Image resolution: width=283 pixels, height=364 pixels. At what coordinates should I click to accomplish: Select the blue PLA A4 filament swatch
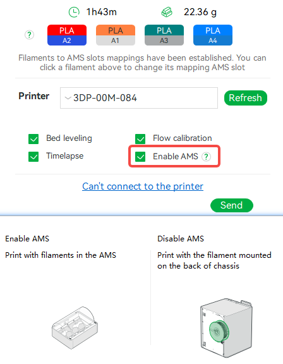[213, 35]
